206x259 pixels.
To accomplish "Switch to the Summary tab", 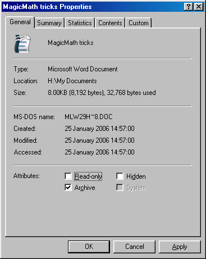I will pos(49,23).
